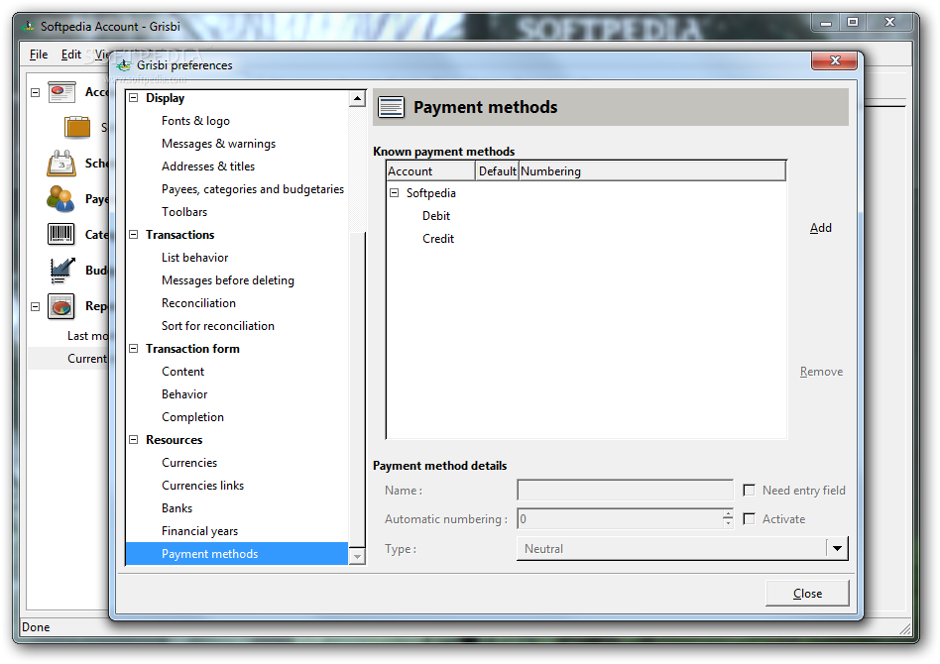Click the Numbering column header
The width and height of the screenshot is (940, 664).
click(652, 170)
